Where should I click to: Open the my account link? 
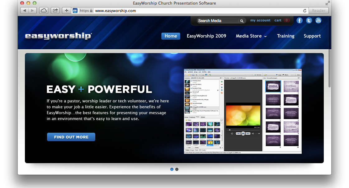click(x=260, y=20)
